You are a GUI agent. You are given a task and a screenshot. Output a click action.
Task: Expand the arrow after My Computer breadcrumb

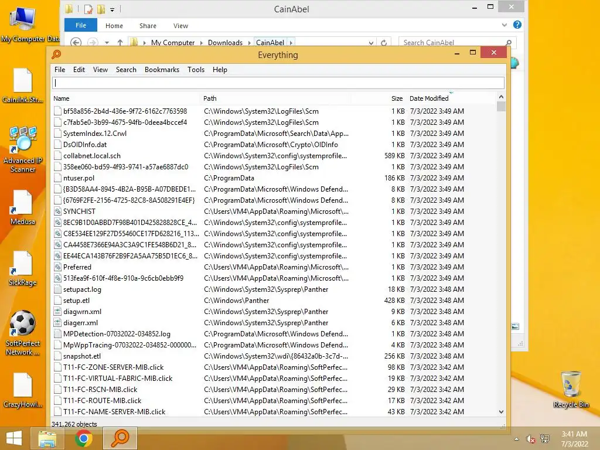[202, 43]
